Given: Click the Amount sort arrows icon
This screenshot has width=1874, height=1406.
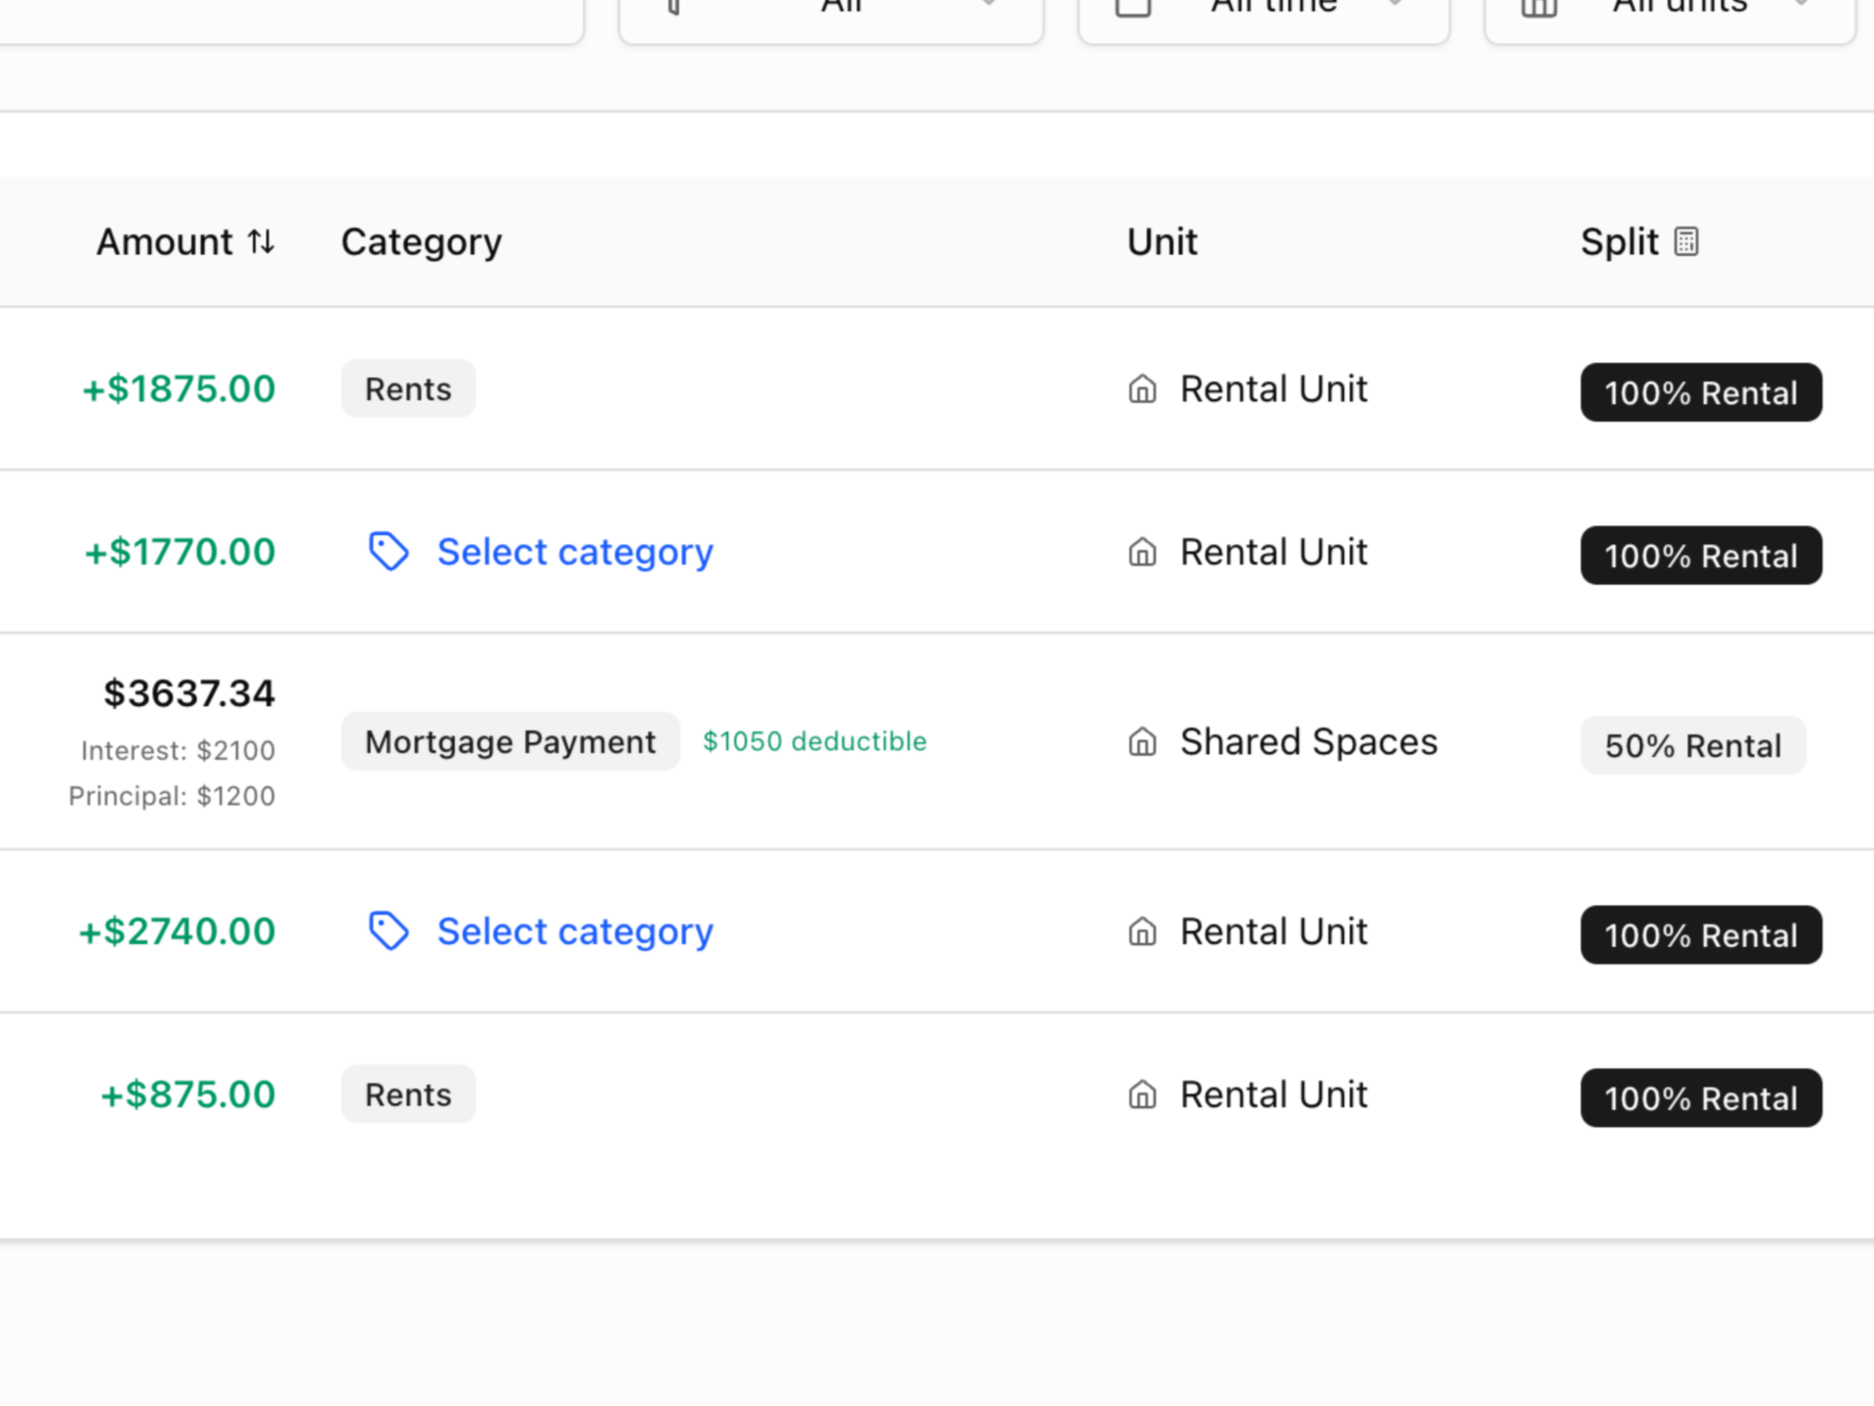Looking at the screenshot, I should click(261, 241).
